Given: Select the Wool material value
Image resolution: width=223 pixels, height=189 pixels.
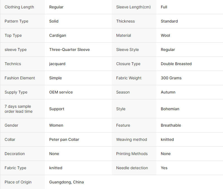Looking at the screenshot, I should click(165, 35).
